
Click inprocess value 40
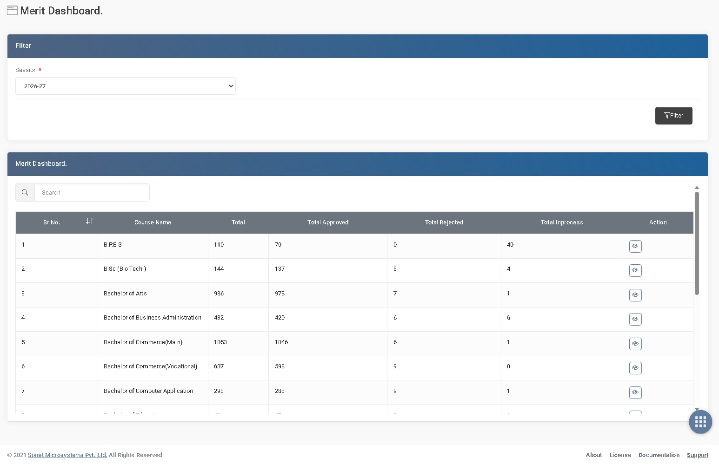[510, 245]
